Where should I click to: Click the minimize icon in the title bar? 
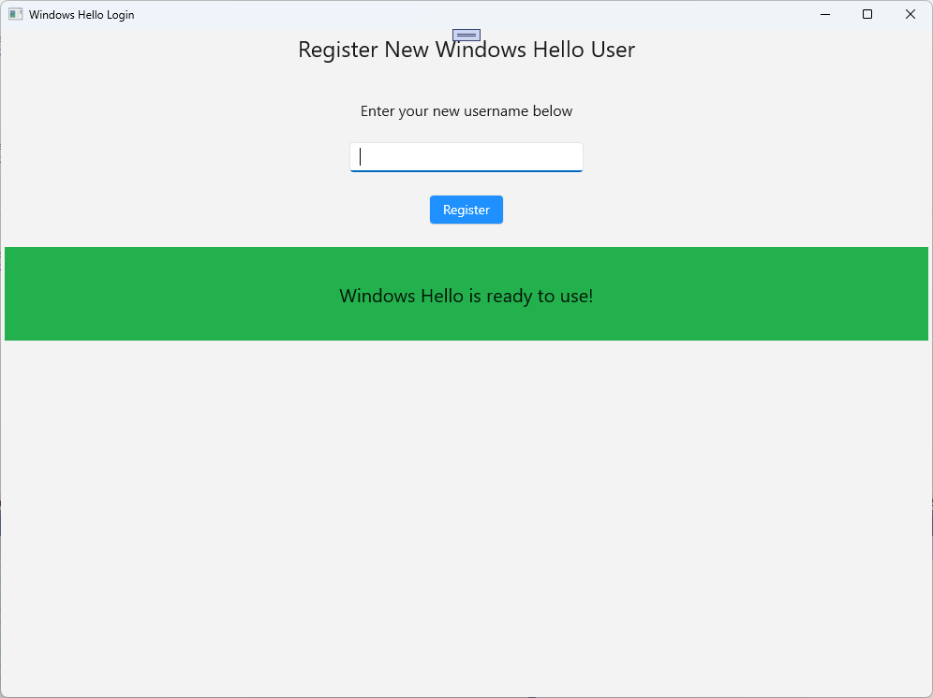point(823,14)
